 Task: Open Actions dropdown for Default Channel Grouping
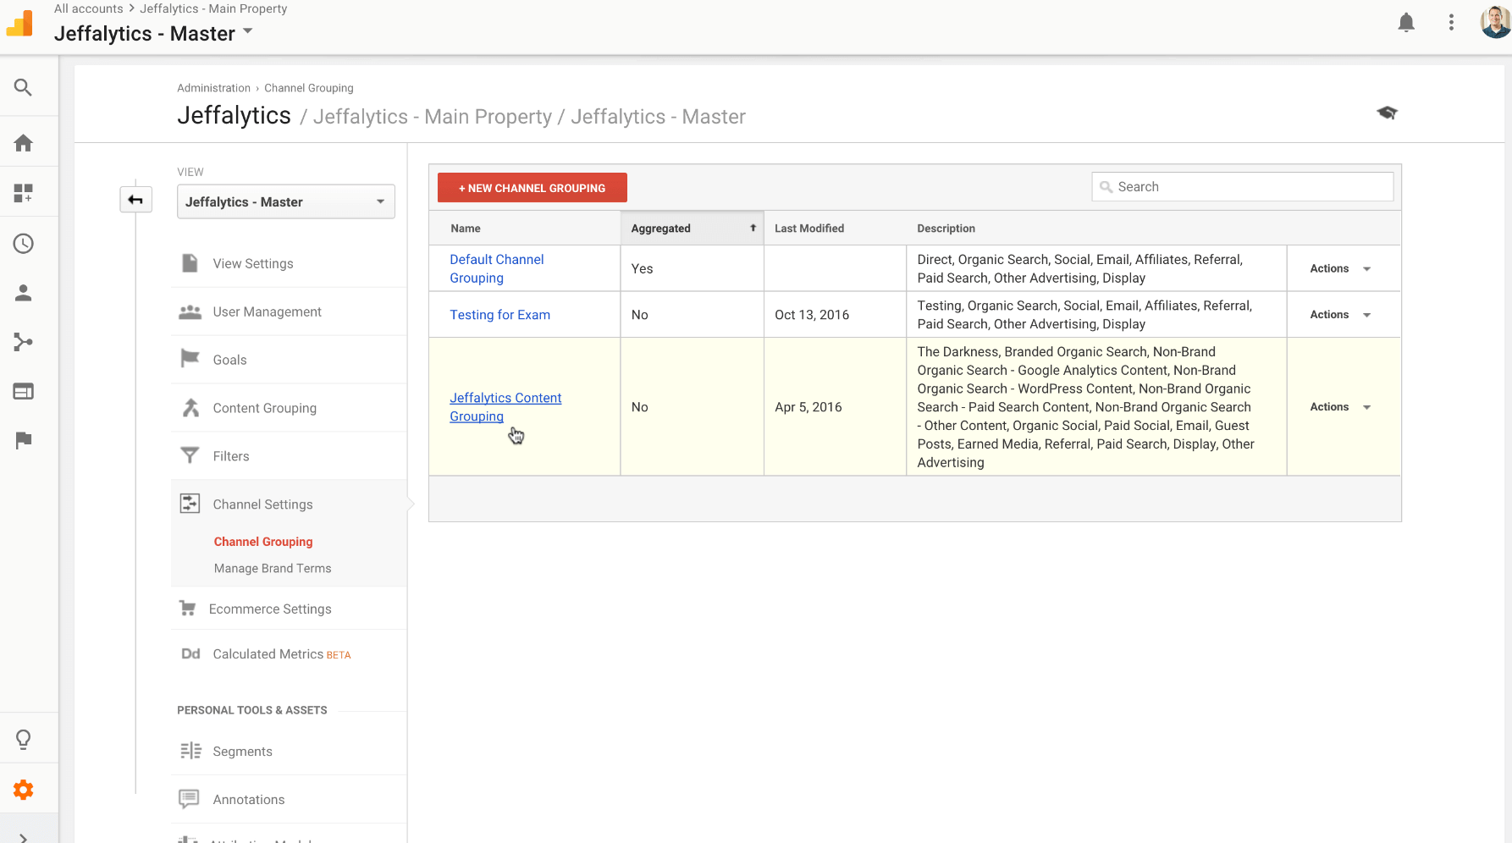coord(1340,268)
